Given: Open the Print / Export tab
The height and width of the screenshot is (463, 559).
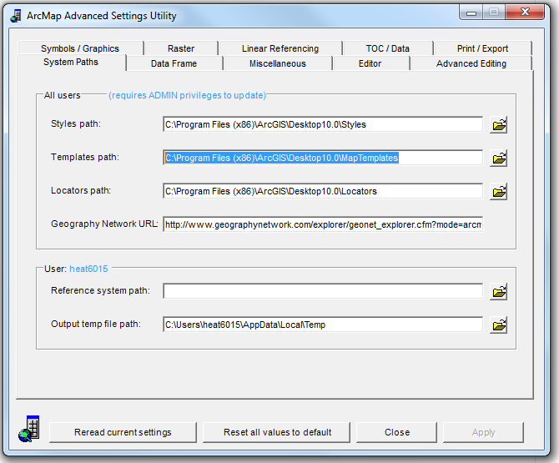Looking at the screenshot, I should click(482, 48).
